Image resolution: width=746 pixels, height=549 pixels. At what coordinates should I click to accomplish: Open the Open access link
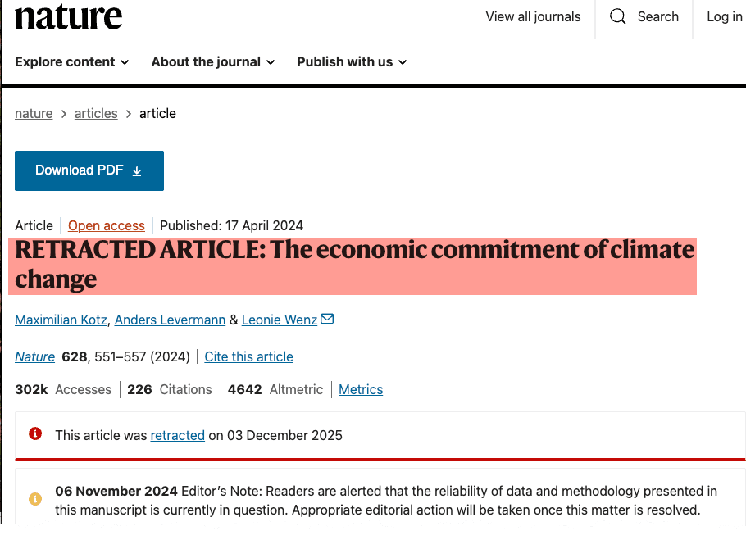tap(107, 226)
